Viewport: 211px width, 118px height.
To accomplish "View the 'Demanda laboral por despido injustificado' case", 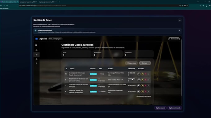I will (x=139, y=92).
